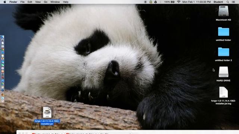239x134 pixels.
Task: Open Google Chrome from the Dock
Action: tap(3, 50)
